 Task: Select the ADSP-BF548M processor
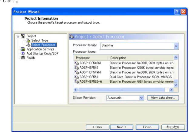(90, 63)
